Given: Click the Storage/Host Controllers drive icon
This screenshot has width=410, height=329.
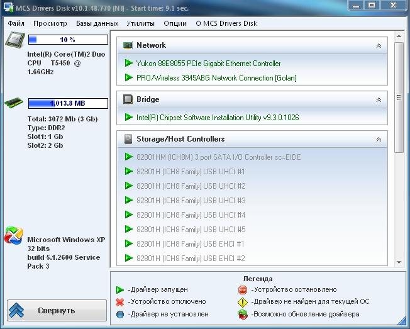Looking at the screenshot, I should pos(128,139).
